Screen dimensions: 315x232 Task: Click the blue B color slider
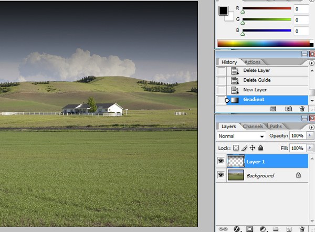[x=267, y=31]
